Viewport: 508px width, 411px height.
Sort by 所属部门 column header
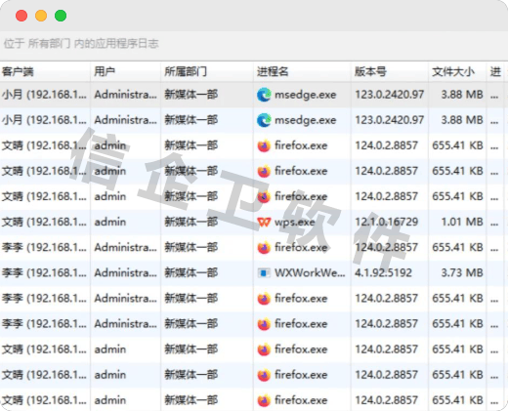click(186, 71)
